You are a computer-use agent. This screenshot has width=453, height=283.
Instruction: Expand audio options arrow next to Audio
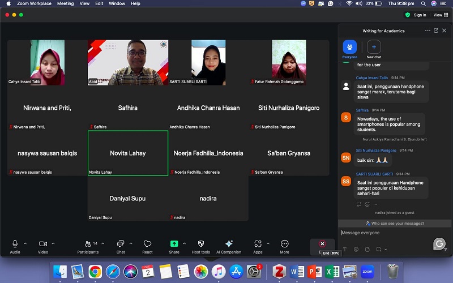pos(25,243)
